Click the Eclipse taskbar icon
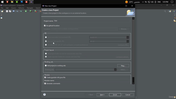176x99 pixels. pyautogui.click(x=31, y=2)
